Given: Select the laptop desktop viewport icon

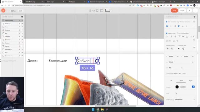Looking at the screenshot, I should [107, 11].
